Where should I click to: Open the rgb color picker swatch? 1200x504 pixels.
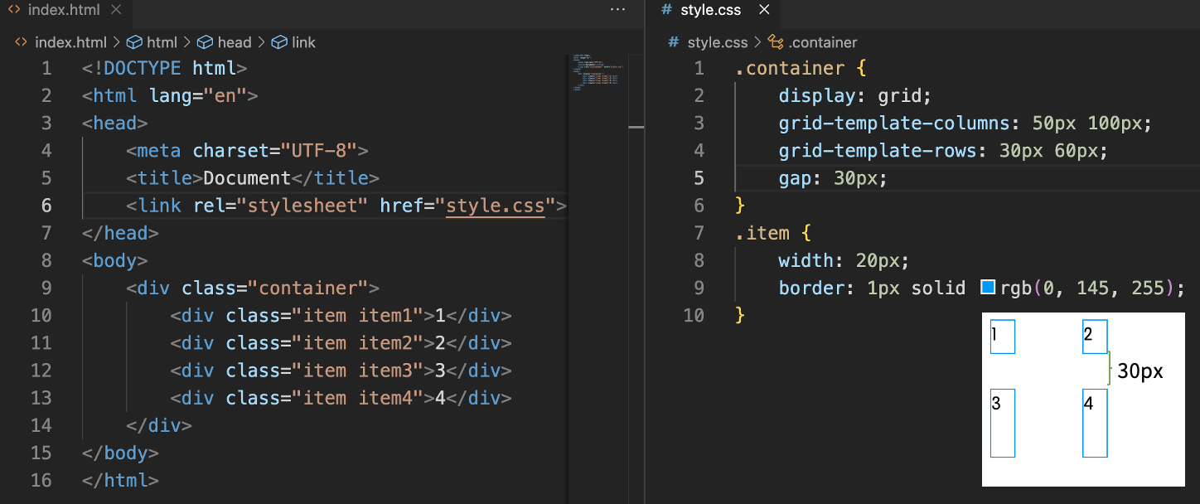[x=987, y=288]
